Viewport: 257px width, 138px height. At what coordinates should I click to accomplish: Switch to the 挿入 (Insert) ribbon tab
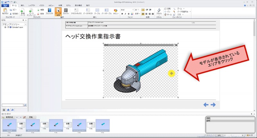coord(22,5)
